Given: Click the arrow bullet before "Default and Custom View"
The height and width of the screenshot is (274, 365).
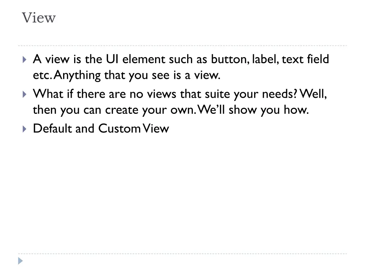Looking at the screenshot, I should pyautogui.click(x=25, y=129).
